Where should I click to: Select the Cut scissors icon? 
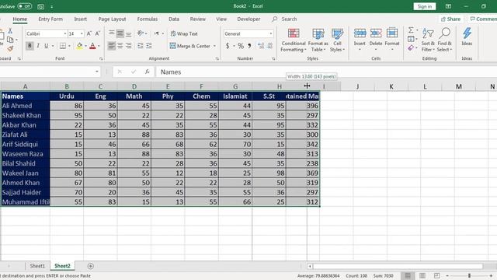tap(10, 31)
